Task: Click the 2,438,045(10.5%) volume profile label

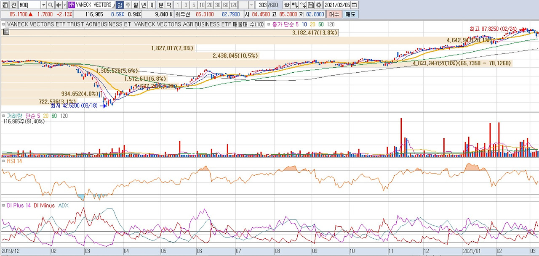Action: pyautogui.click(x=235, y=55)
